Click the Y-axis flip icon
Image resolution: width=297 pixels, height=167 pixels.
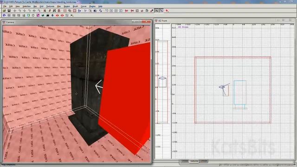[25, 11]
